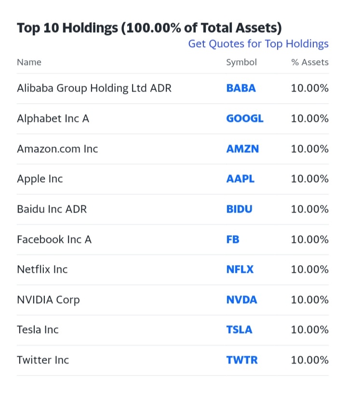Select the Netflix Inc holding name

[42, 270]
